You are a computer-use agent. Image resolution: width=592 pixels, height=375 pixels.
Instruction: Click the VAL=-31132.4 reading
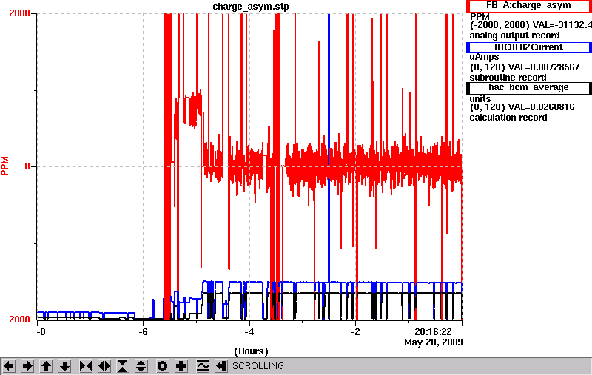tap(562, 25)
